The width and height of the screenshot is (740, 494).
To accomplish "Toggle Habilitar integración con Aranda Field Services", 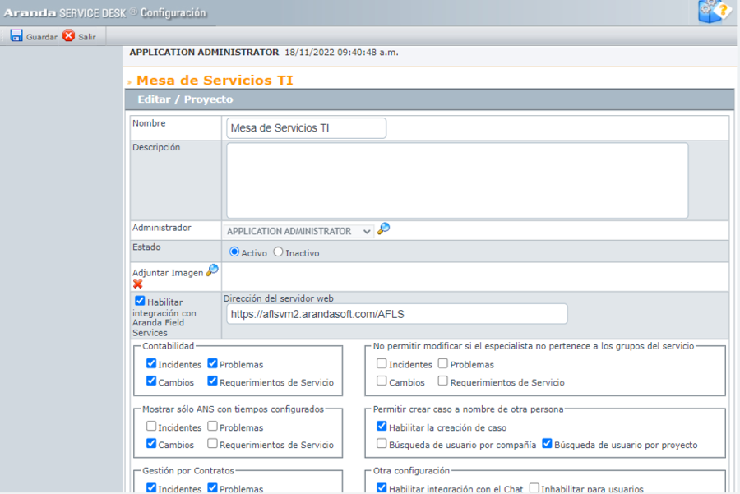I will 140,301.
